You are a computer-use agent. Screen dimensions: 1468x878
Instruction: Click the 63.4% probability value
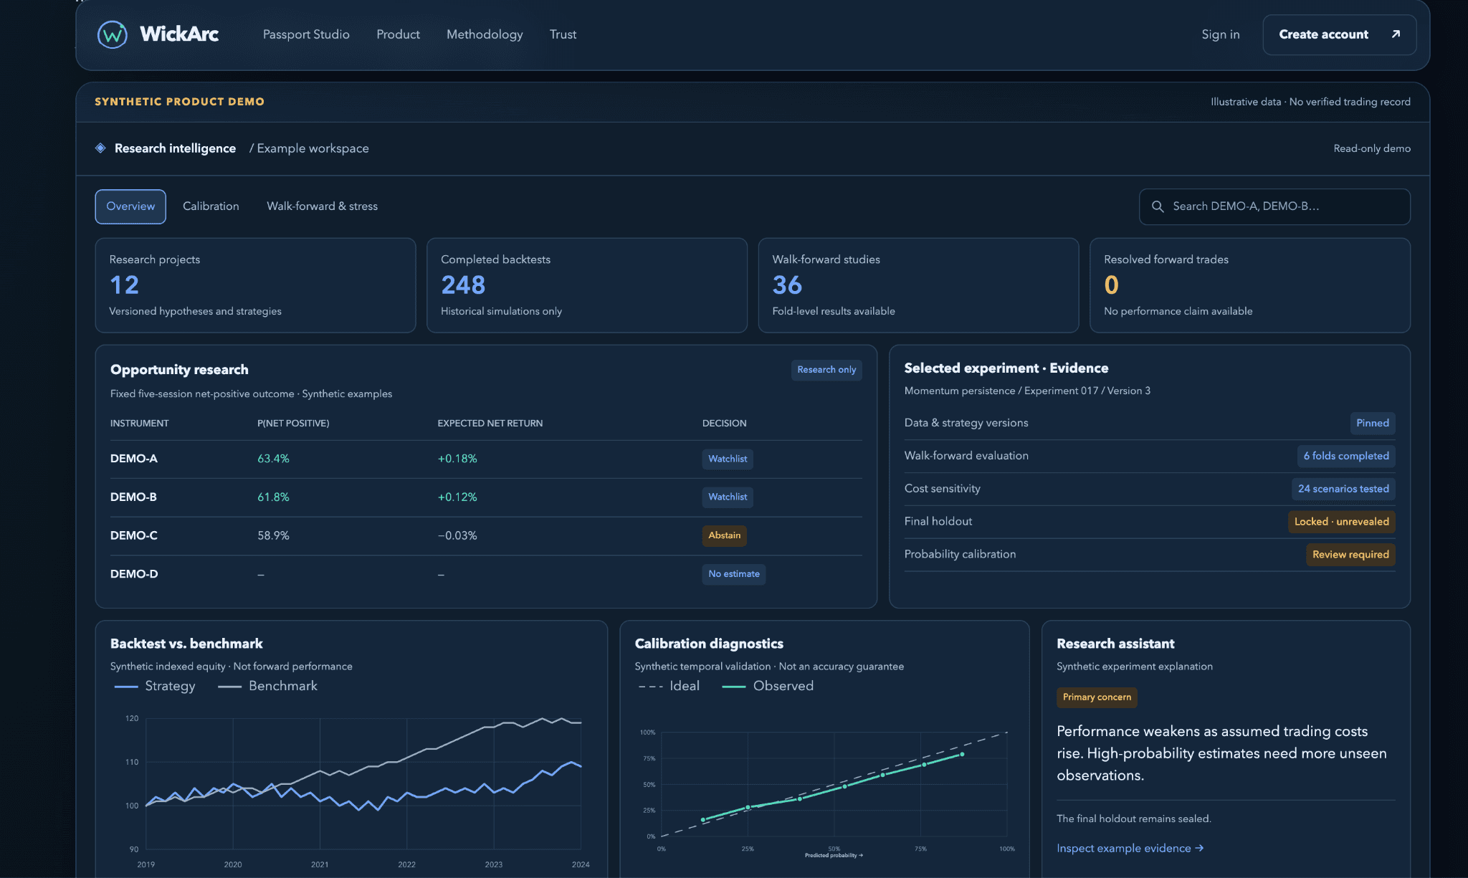pyautogui.click(x=273, y=459)
